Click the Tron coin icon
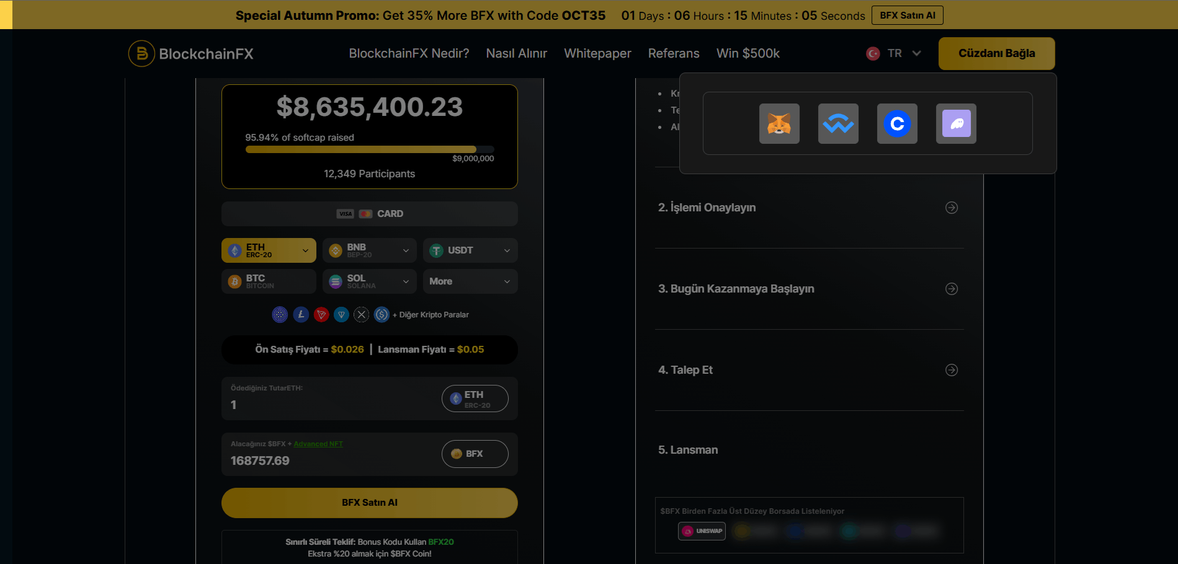 click(321, 315)
